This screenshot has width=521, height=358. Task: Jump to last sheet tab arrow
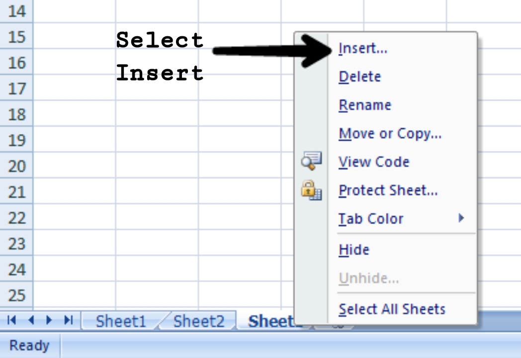[x=69, y=321]
